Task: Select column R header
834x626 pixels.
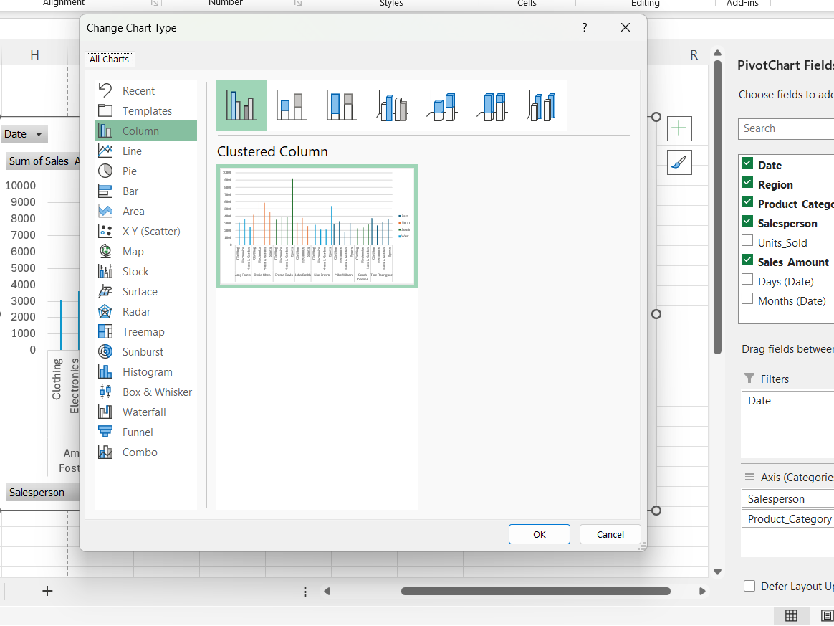Action: 694,55
